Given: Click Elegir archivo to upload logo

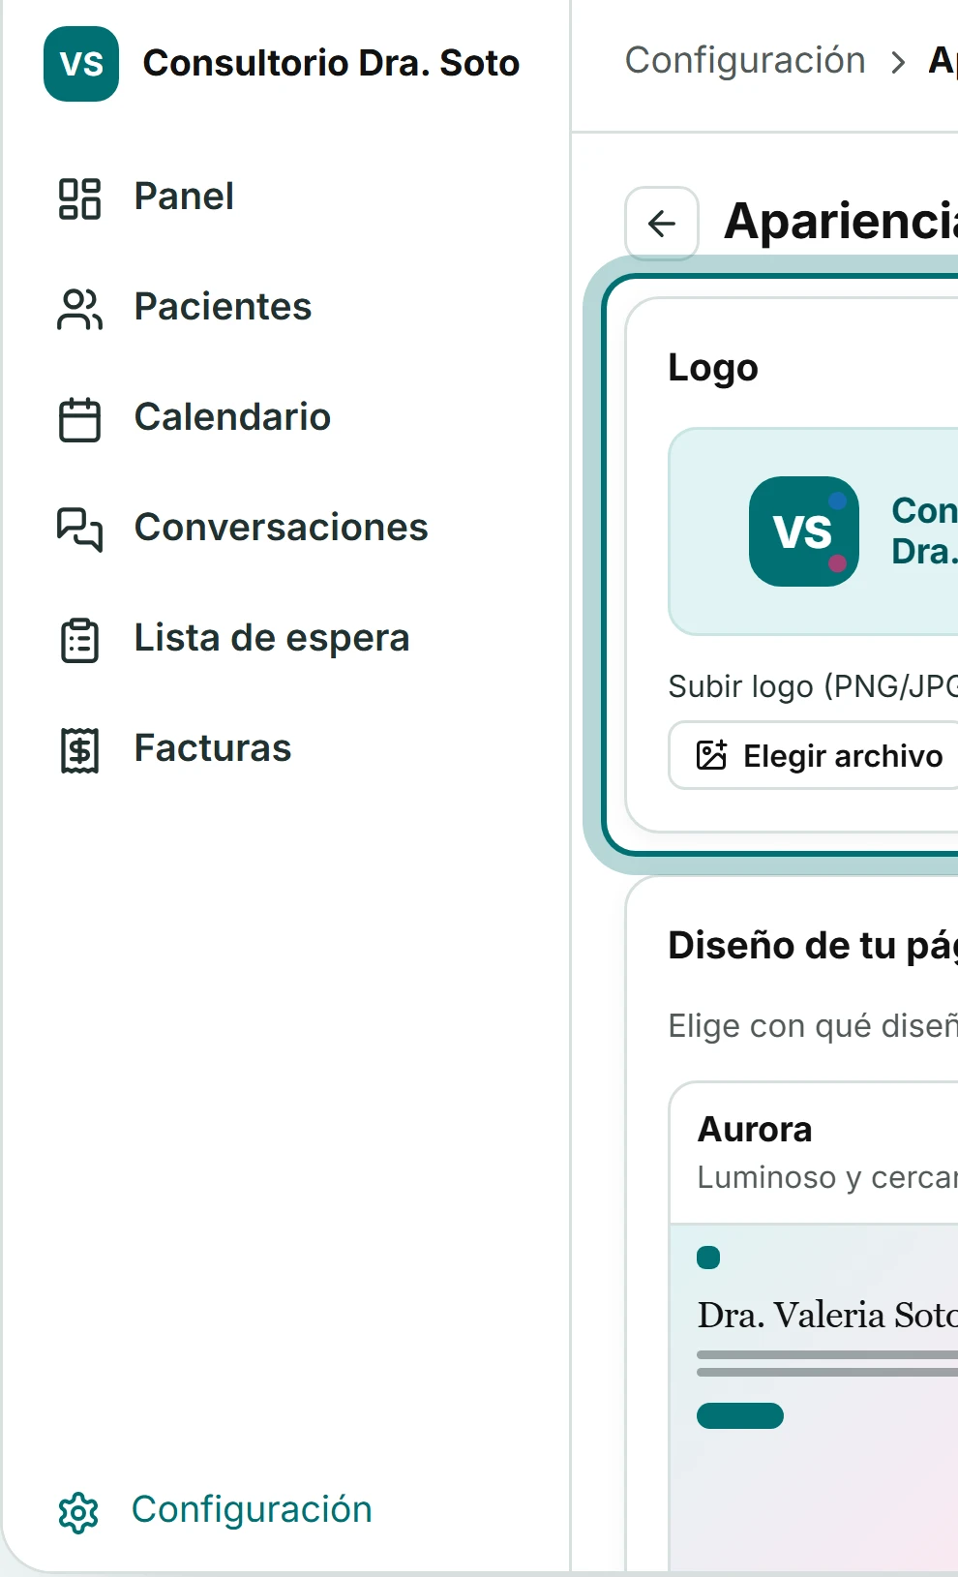Looking at the screenshot, I should coord(813,755).
